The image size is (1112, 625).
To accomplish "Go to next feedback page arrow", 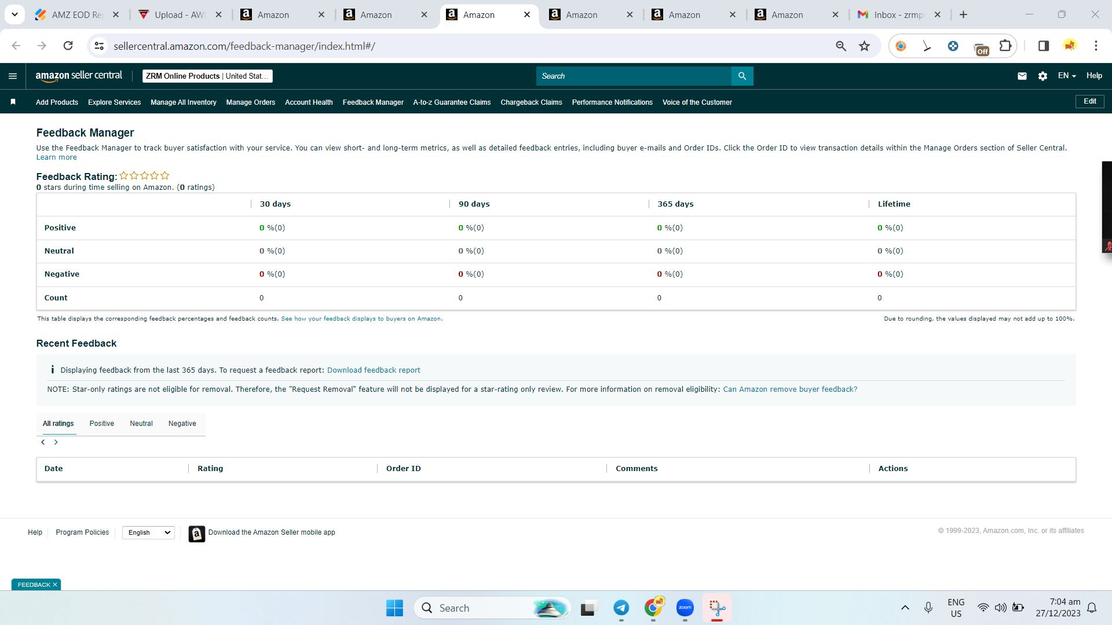I will point(56,442).
